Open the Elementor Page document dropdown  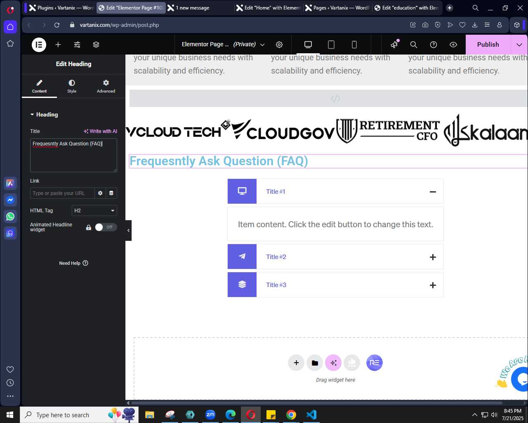click(x=223, y=45)
